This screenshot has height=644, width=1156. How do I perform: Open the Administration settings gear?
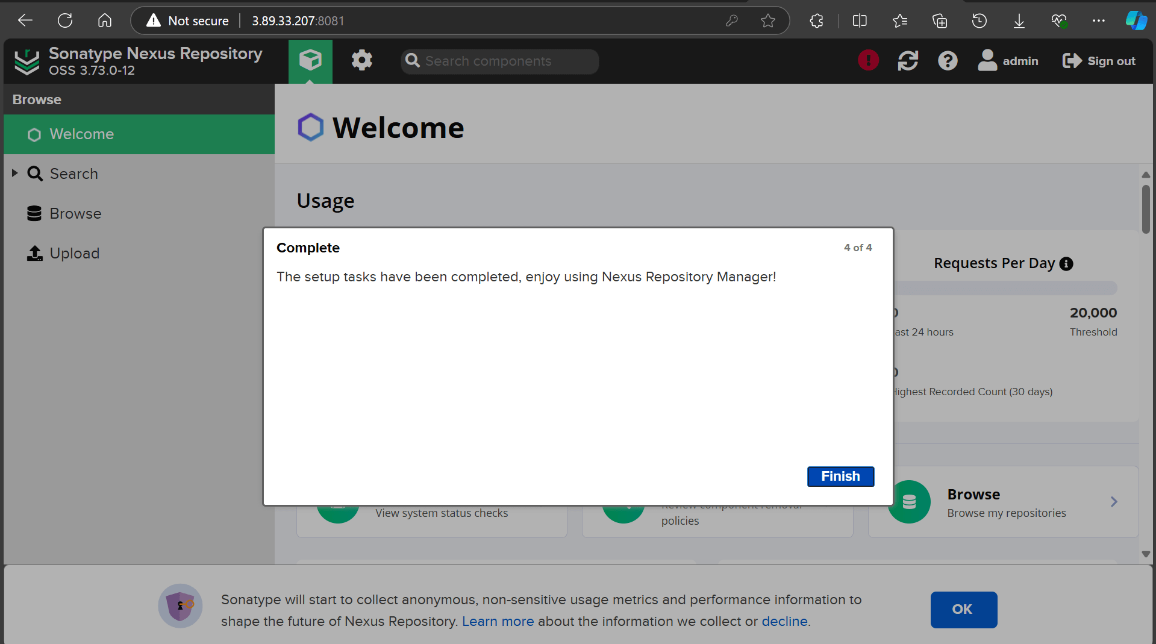(361, 60)
